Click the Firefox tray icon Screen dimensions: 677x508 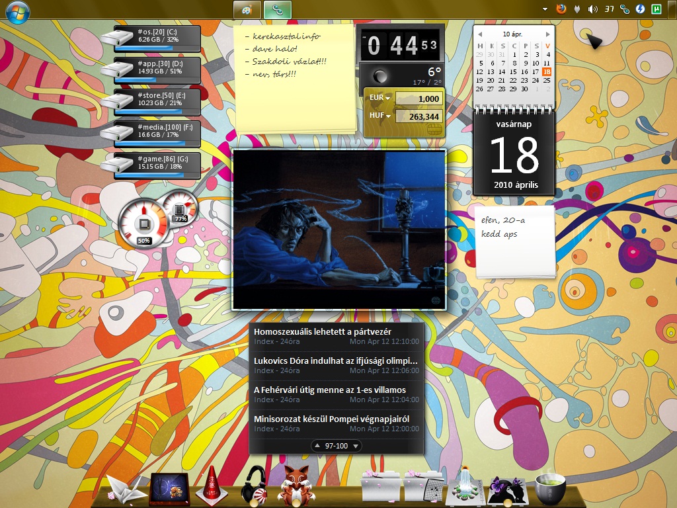[561, 9]
